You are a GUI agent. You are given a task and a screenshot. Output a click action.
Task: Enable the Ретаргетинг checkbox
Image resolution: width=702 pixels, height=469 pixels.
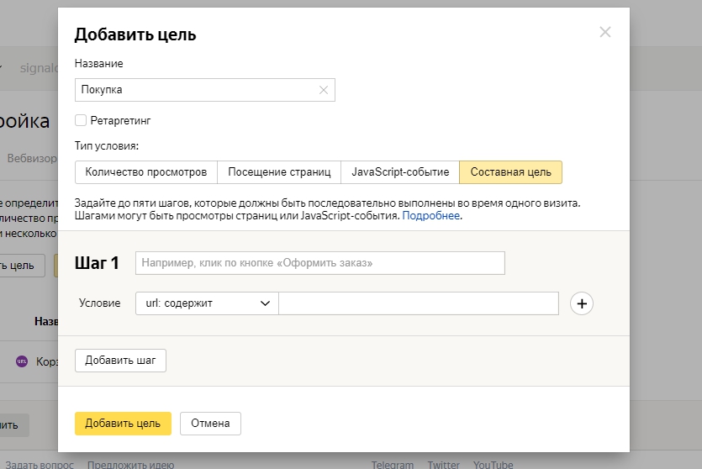pos(81,120)
